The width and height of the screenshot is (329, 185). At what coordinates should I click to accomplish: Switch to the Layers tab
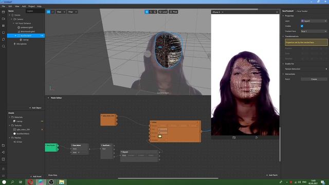point(30,11)
